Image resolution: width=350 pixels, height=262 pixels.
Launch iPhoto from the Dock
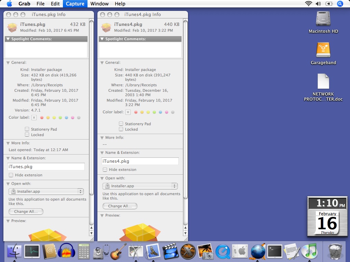pos(205,251)
